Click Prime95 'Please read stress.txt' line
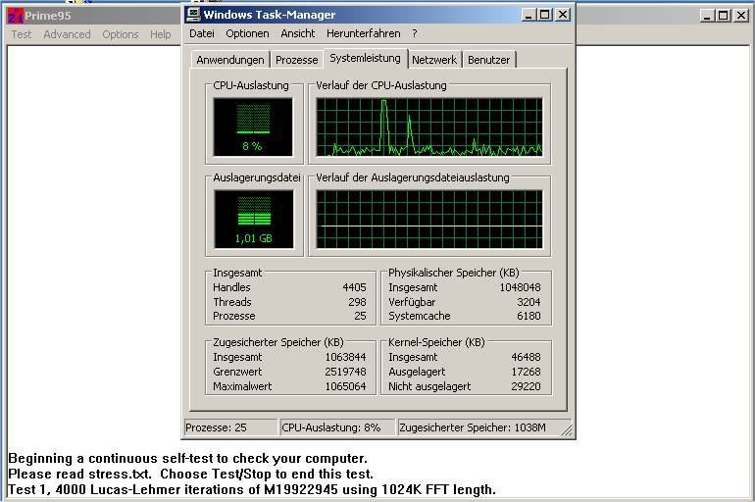This screenshot has height=502, width=755. (x=190, y=475)
